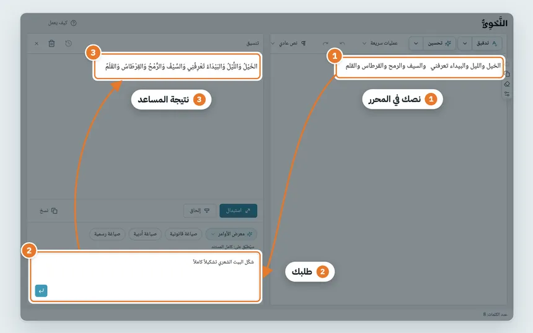
Task: Click the النحوي logo
Action: pos(494,23)
